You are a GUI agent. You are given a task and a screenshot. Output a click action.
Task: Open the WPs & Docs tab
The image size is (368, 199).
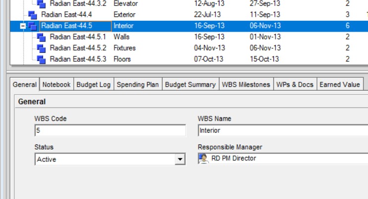295,85
